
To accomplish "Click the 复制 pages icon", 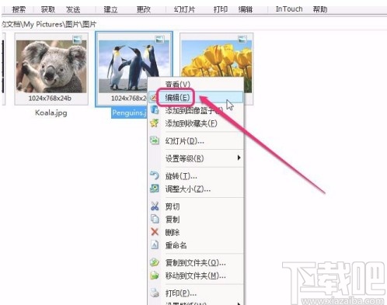I will click(155, 219).
